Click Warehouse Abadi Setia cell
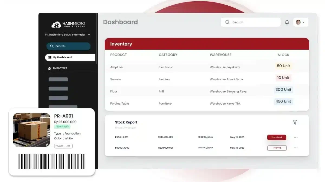 tap(226, 79)
